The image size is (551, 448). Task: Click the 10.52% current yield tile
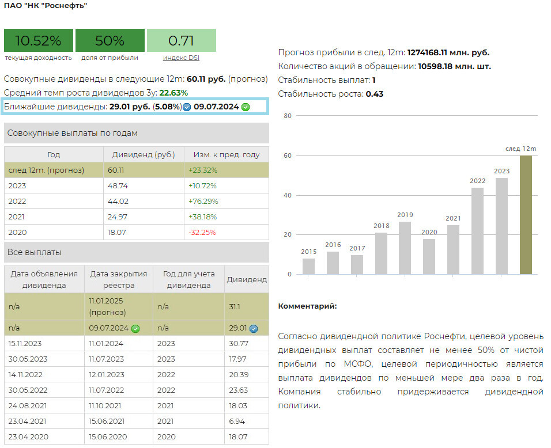pyautogui.click(x=38, y=40)
